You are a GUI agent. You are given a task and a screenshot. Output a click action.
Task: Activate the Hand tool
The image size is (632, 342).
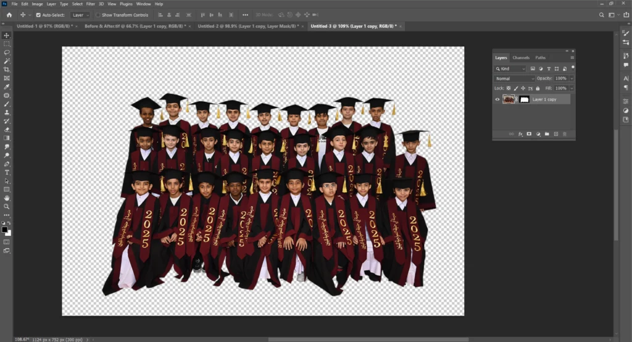7,198
